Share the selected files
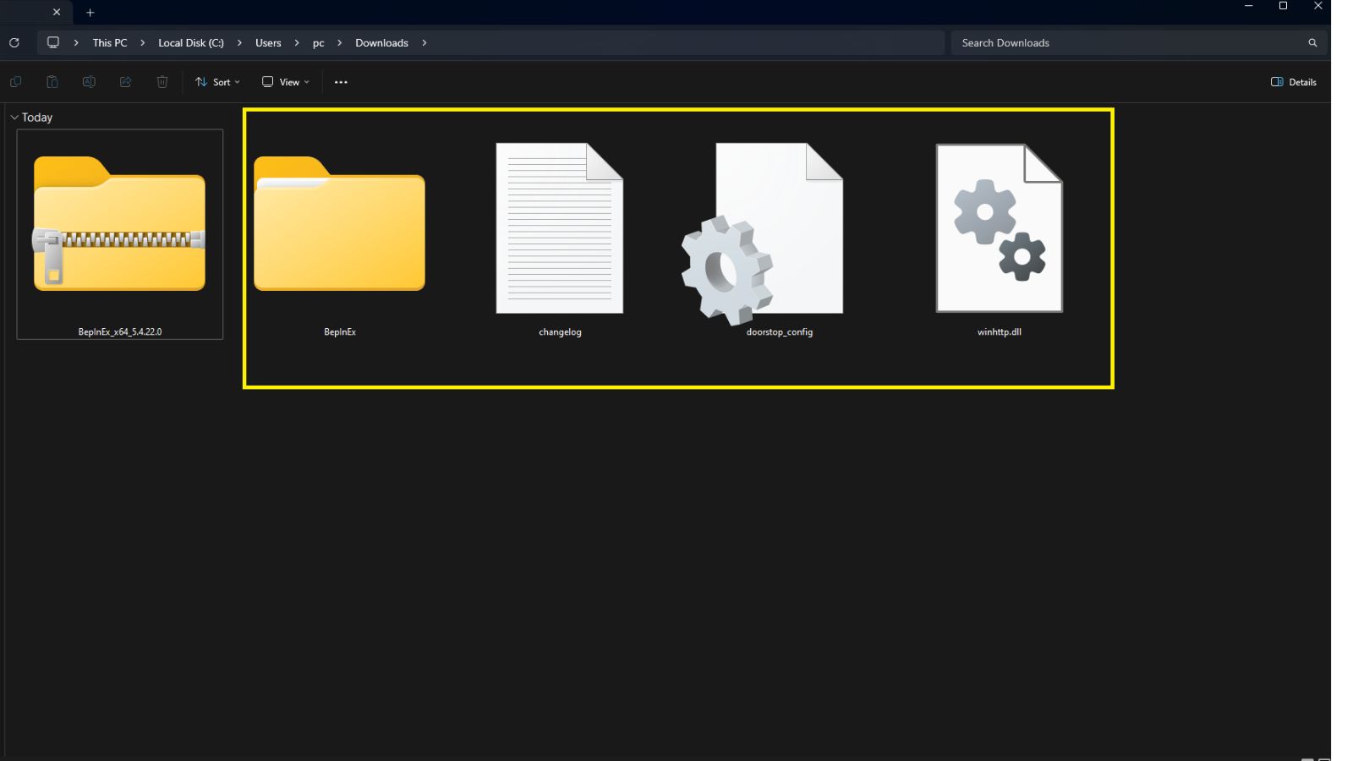The width and height of the screenshot is (1353, 761). 125,81
